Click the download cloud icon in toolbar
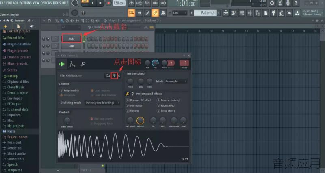 tap(297, 13)
